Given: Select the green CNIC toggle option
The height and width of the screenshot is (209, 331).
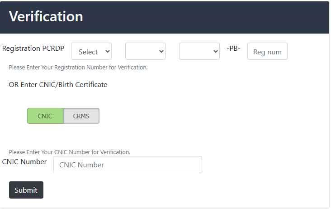Looking at the screenshot, I should tap(45, 116).
